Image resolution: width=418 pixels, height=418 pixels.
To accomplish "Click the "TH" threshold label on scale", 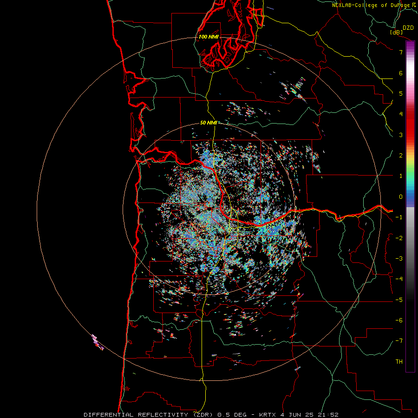I will pos(399,362).
